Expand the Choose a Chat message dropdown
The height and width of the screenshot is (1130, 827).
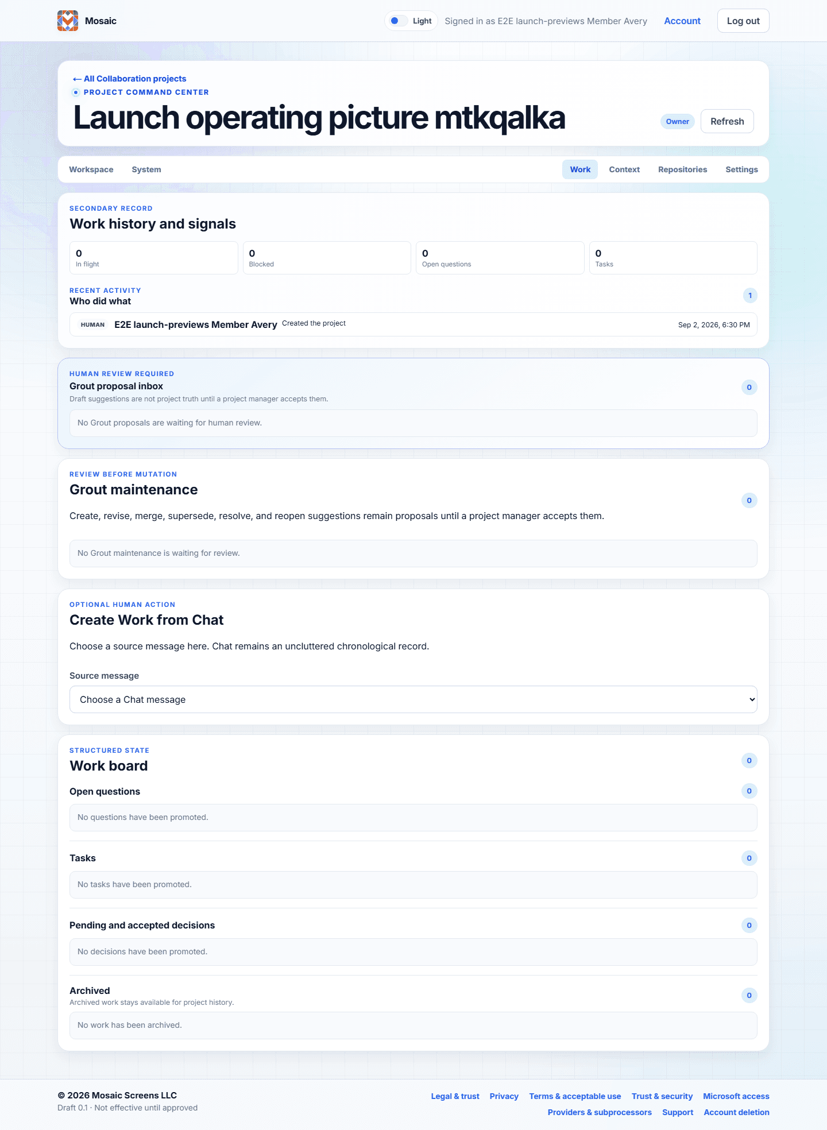[413, 699]
